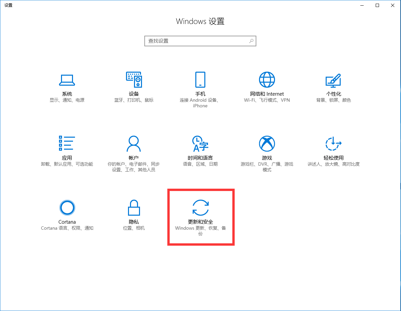Open the 个性化 paintbrush icon
The height and width of the screenshot is (311, 401).
333,80
